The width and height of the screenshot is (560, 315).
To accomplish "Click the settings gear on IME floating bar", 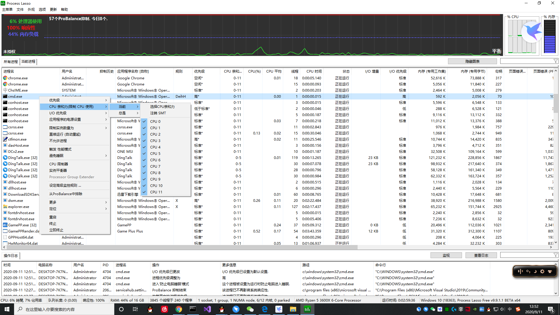I will 542,271.
